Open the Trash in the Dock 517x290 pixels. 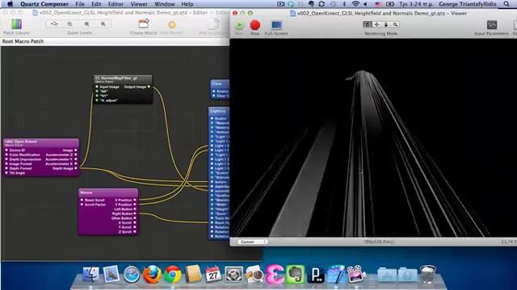427,275
